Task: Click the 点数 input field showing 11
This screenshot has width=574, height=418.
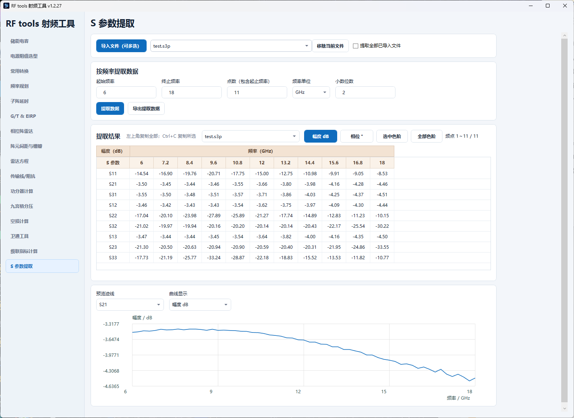Action: tap(257, 92)
